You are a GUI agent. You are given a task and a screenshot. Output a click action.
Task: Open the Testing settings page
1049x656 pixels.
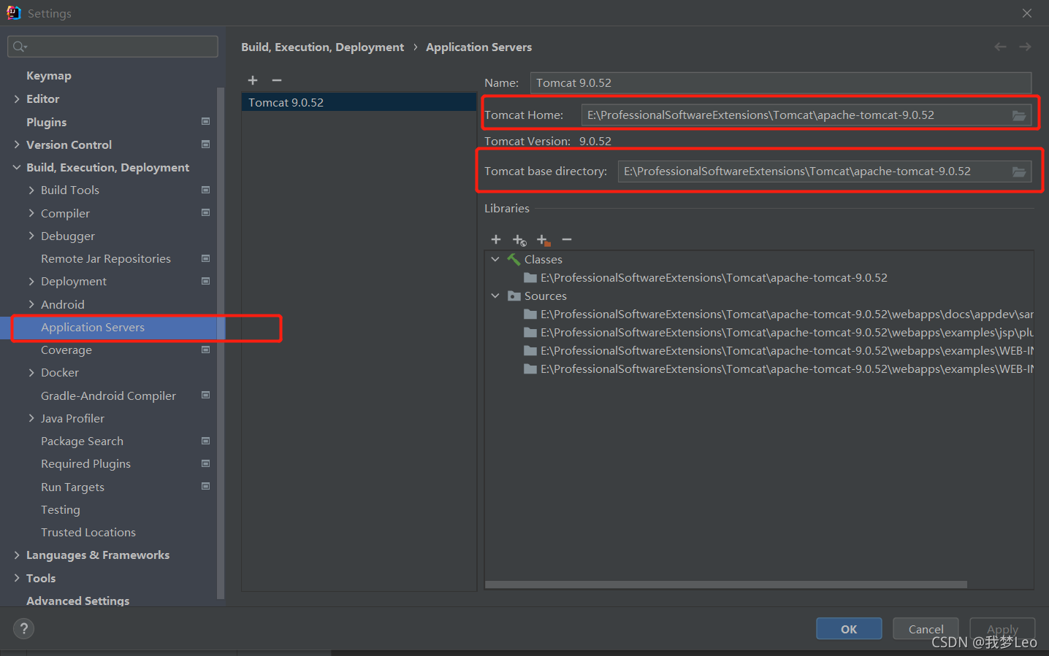tap(61, 510)
